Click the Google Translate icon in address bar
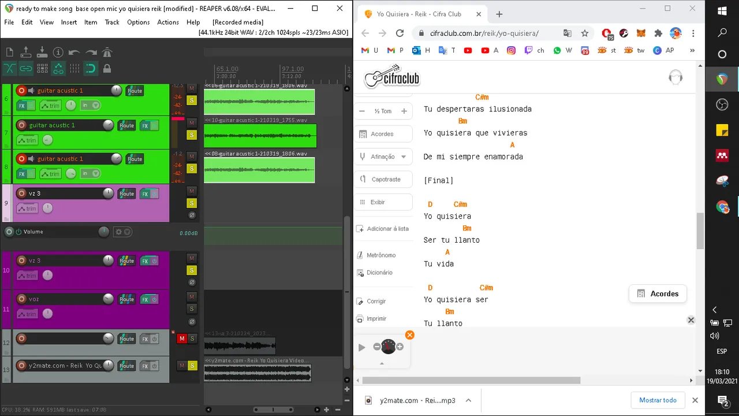The height and width of the screenshot is (416, 739). pos(568,34)
